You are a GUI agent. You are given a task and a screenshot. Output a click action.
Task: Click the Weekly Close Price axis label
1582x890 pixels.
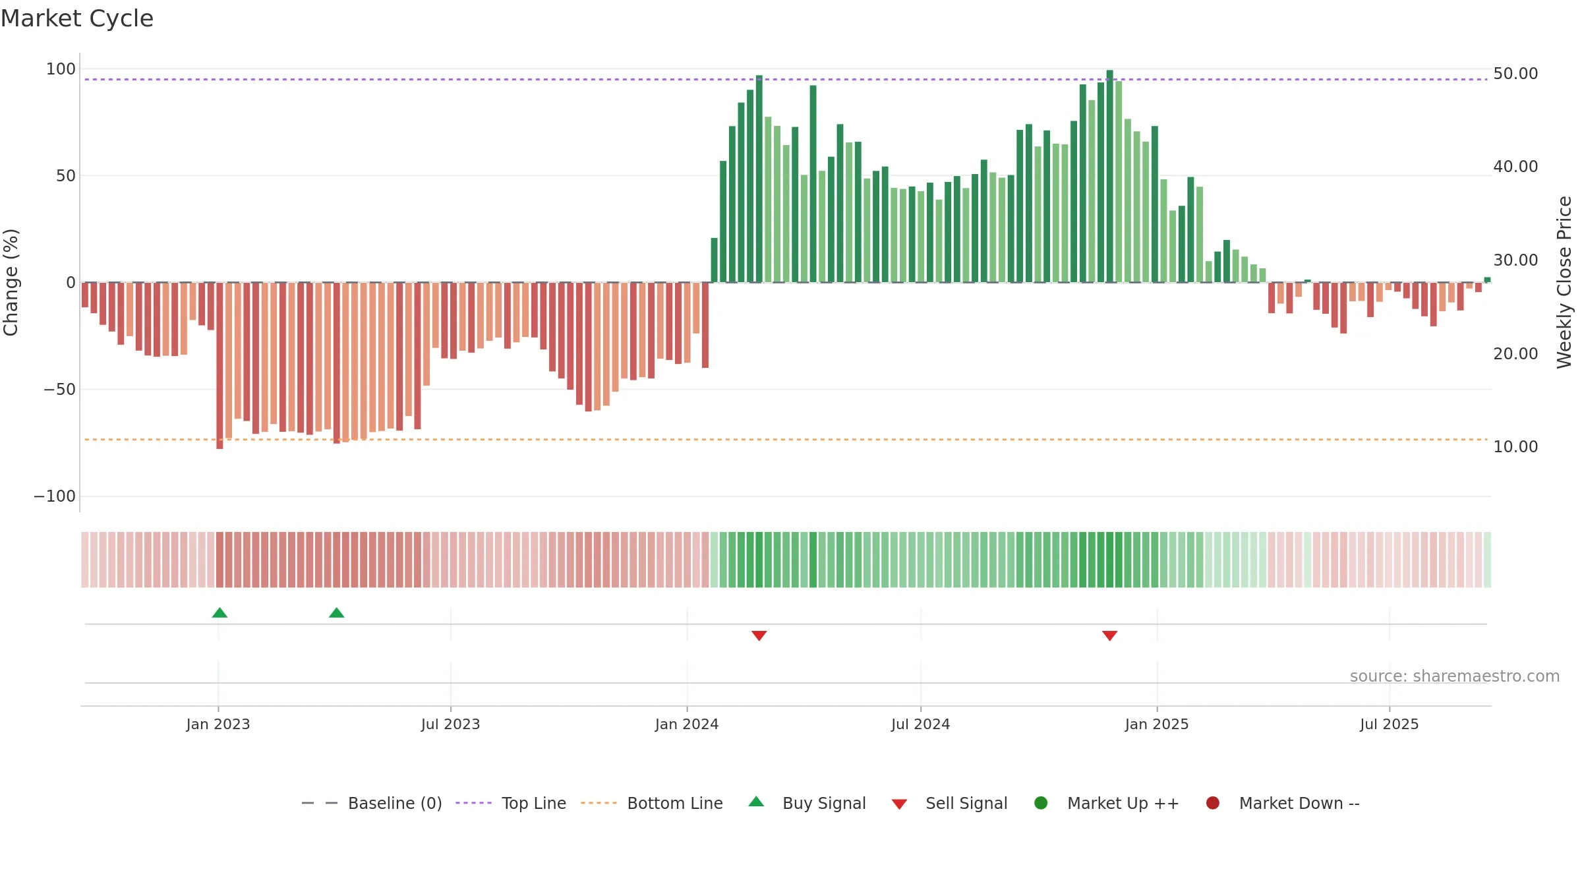tap(1564, 282)
